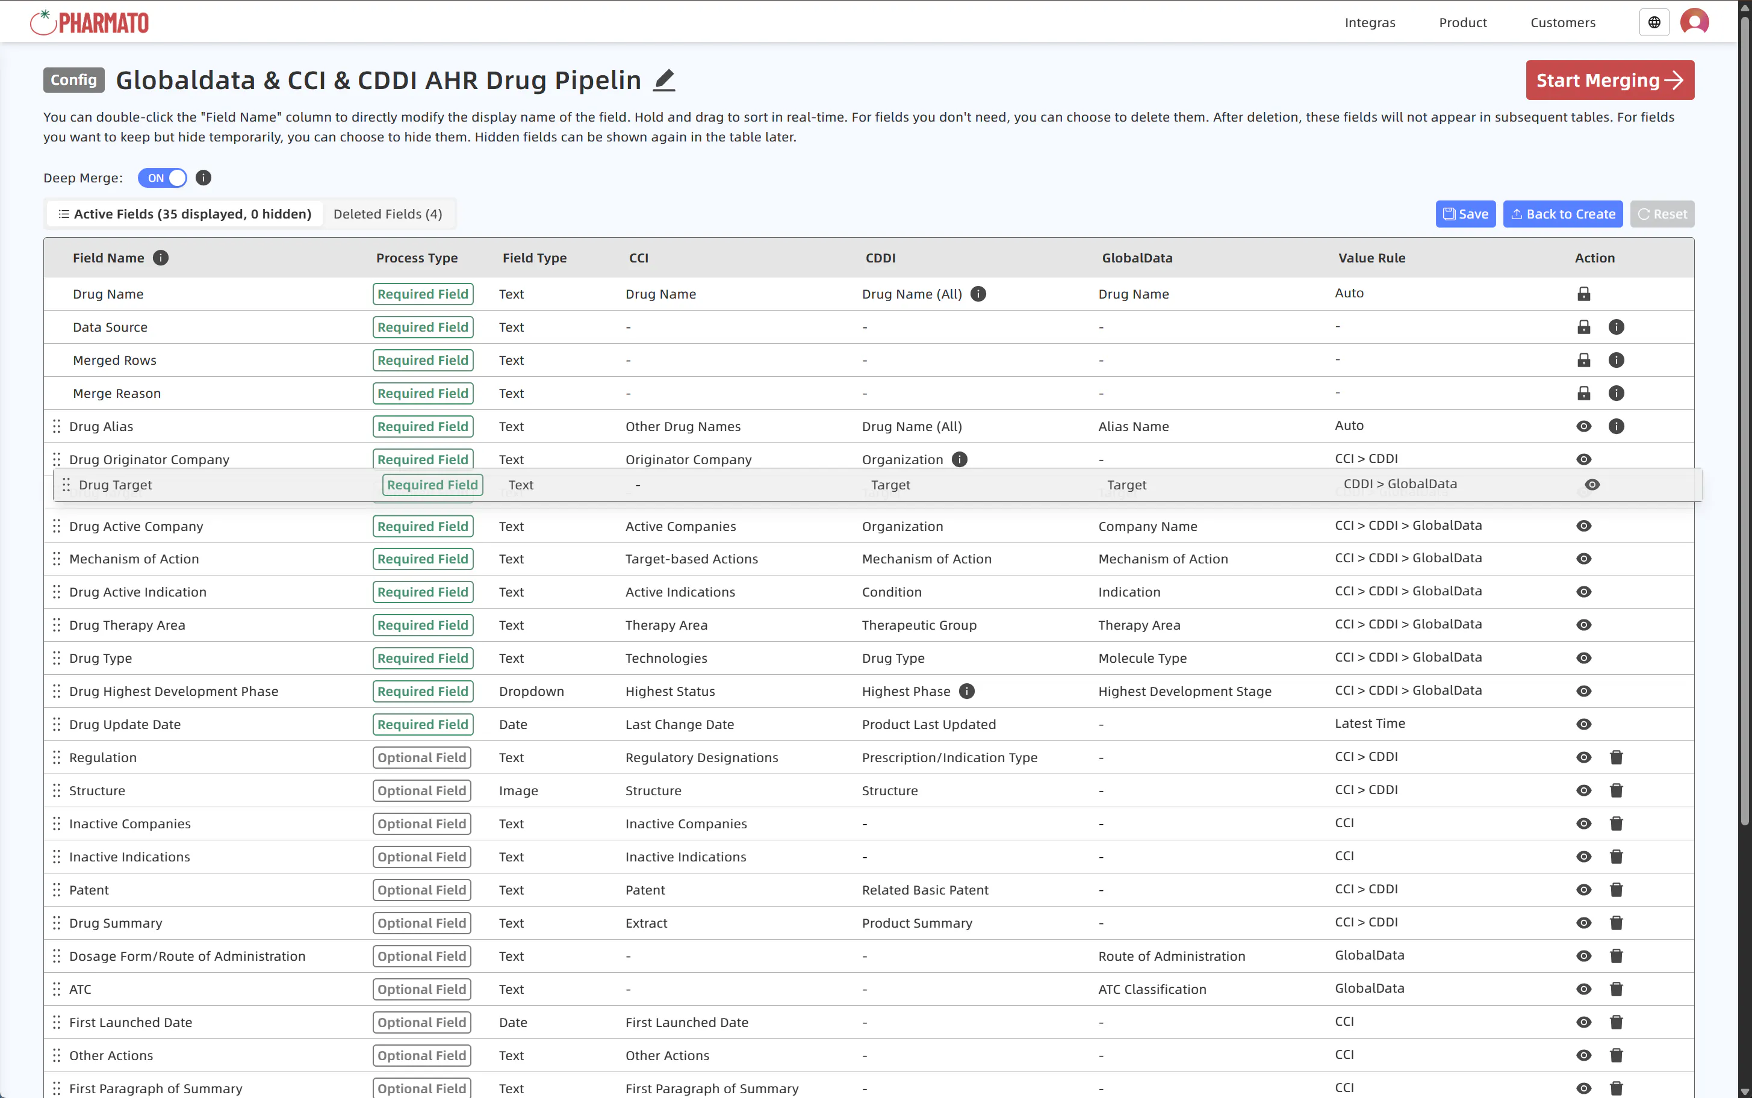Delete the Patent field

[x=1616, y=890]
